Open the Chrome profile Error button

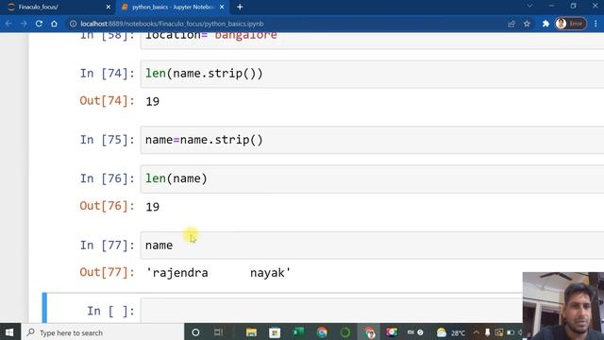pyautogui.click(x=570, y=24)
